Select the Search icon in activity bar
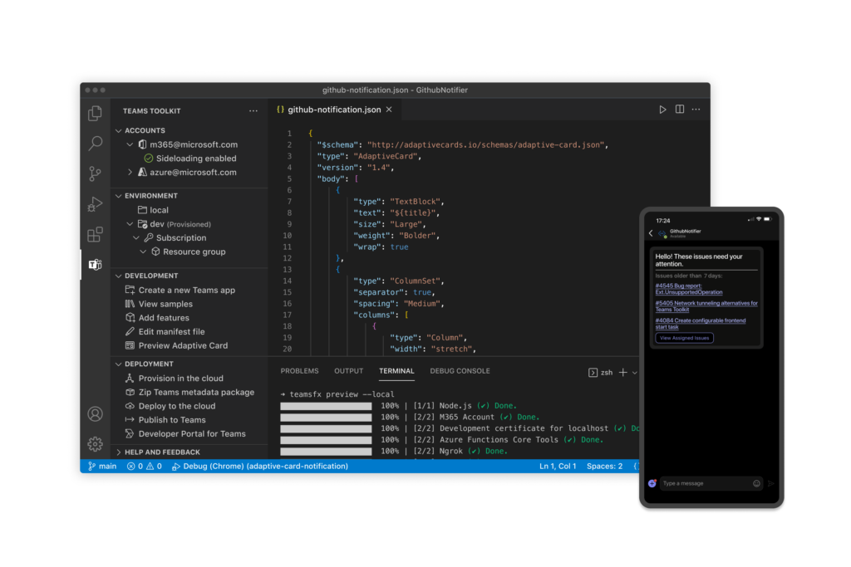 tap(95, 143)
